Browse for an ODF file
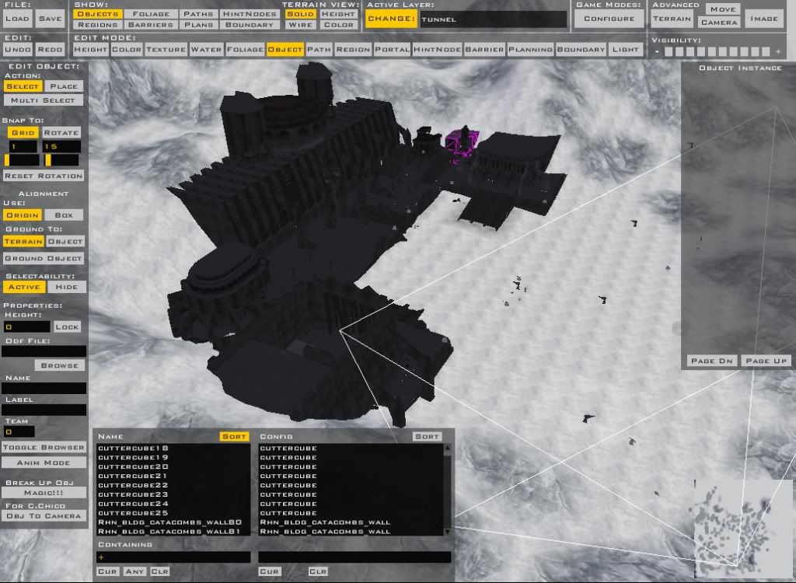This screenshot has height=583, width=796. (x=59, y=365)
